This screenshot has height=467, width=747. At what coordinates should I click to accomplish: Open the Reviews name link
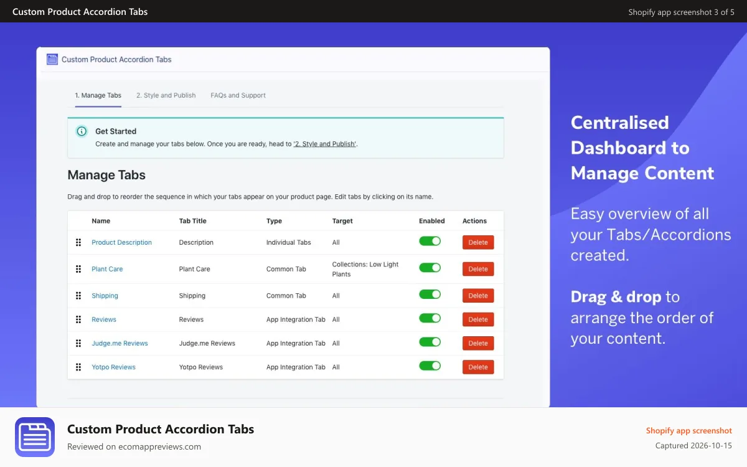pos(104,319)
